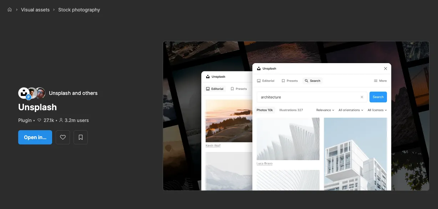Open the More hamburger menu
Image resolution: width=438 pixels, height=209 pixels.
click(x=380, y=81)
